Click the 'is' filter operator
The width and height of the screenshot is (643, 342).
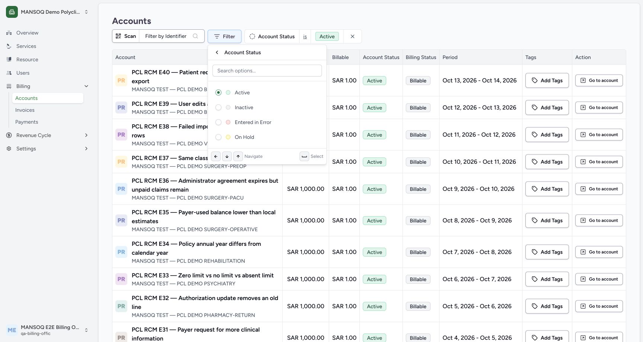pyautogui.click(x=305, y=36)
